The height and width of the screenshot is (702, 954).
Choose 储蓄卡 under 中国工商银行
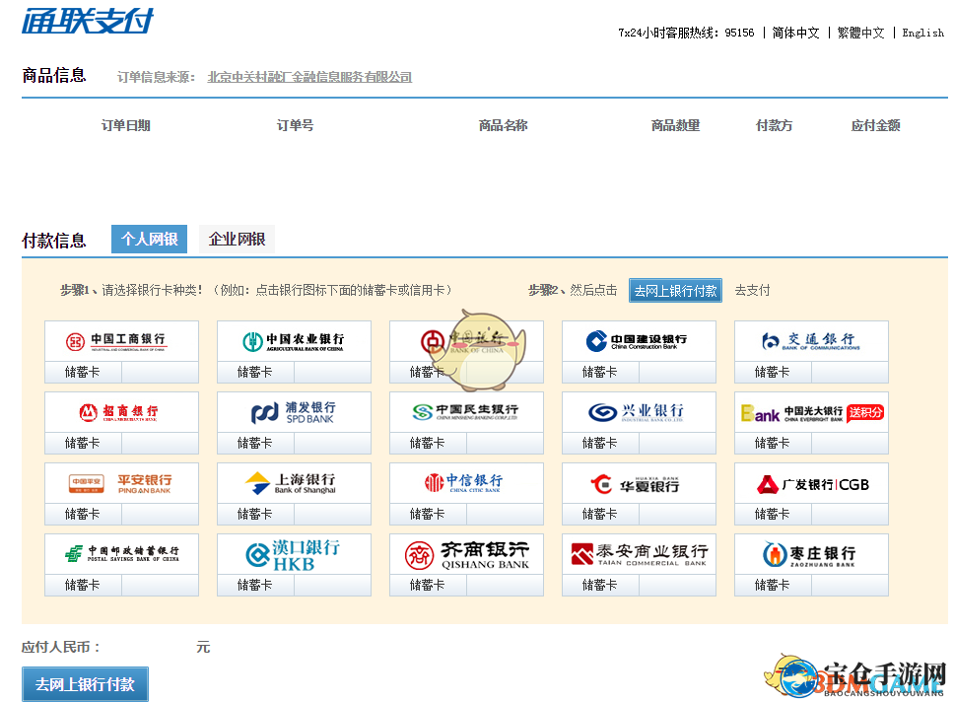tap(83, 372)
